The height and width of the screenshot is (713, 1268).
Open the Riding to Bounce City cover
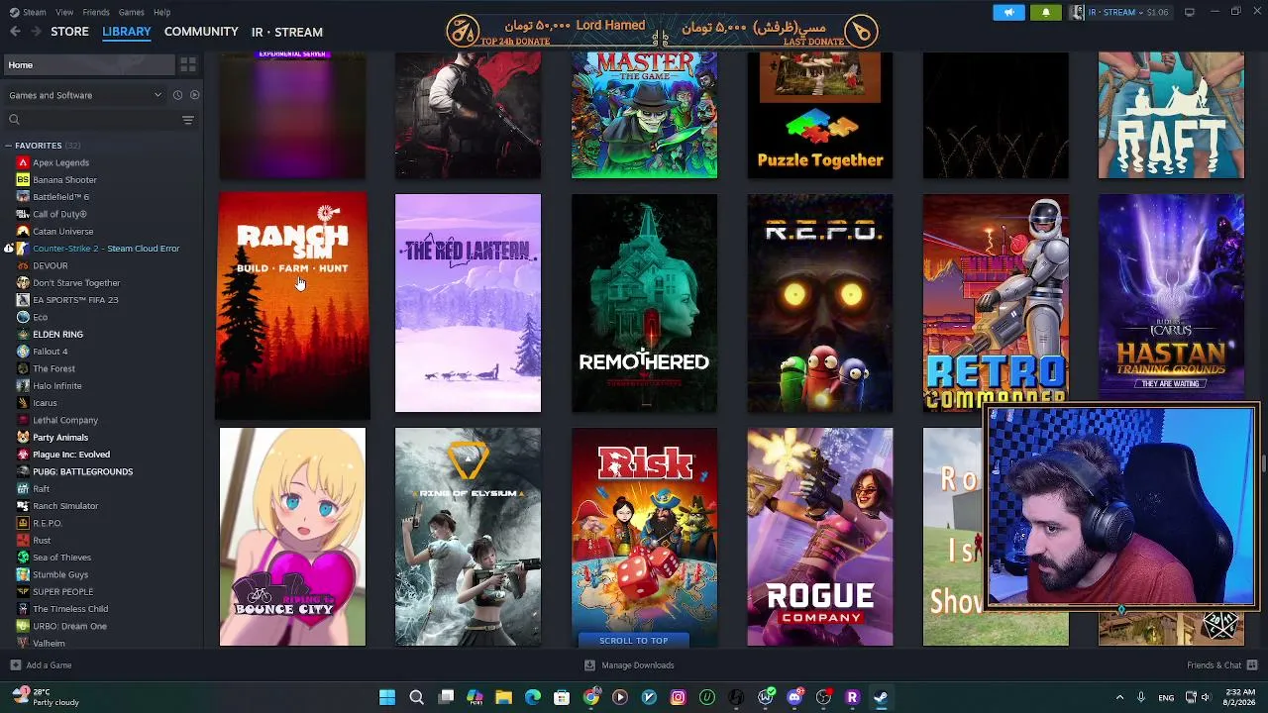click(x=292, y=537)
